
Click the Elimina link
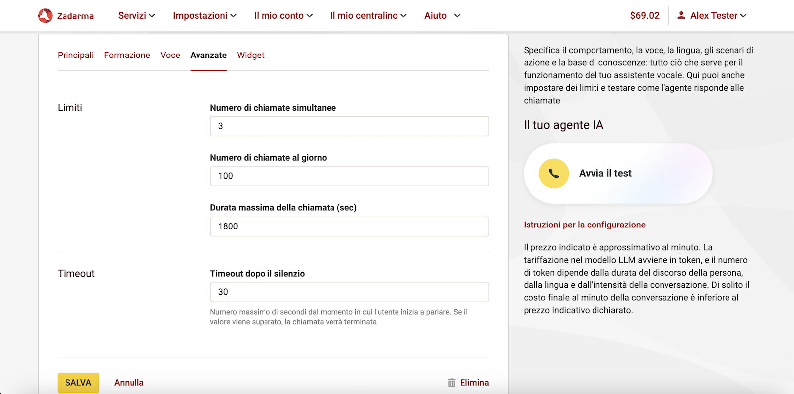pos(474,383)
